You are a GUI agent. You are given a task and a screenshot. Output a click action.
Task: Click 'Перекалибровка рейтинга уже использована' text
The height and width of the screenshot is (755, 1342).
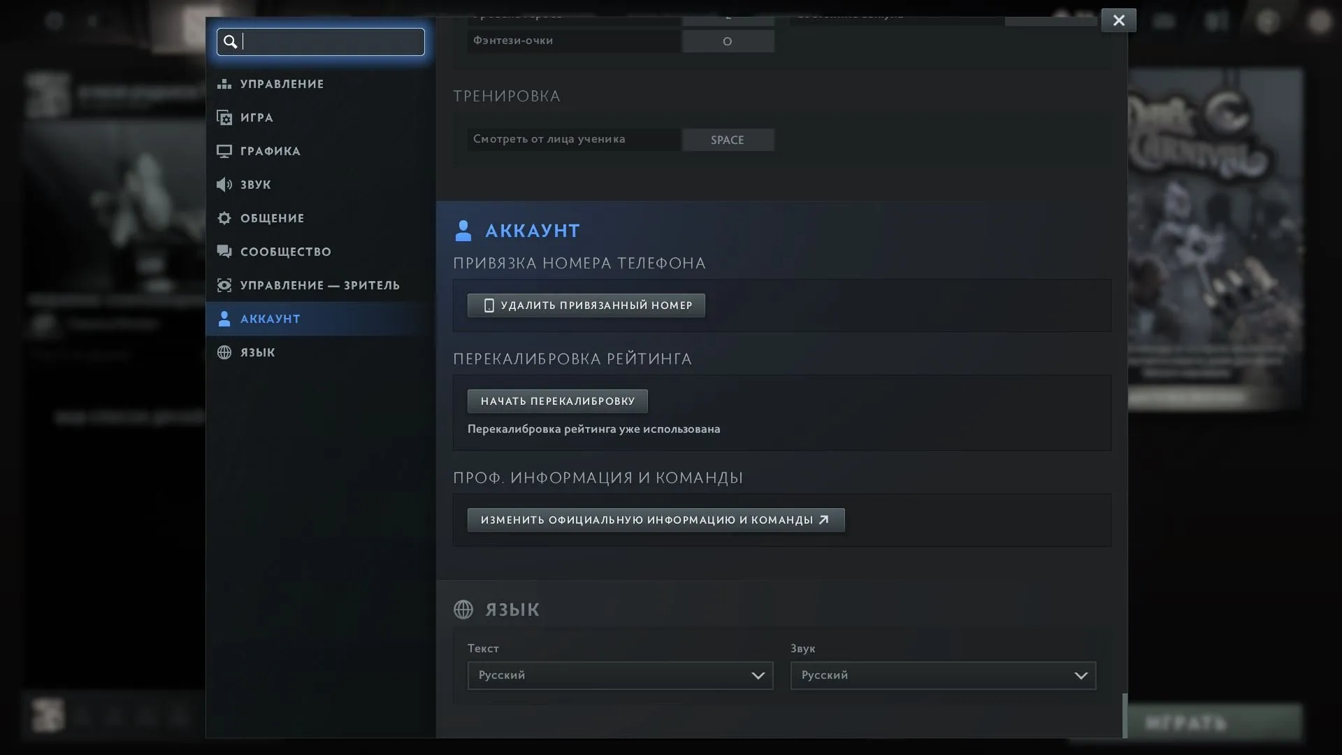click(594, 429)
